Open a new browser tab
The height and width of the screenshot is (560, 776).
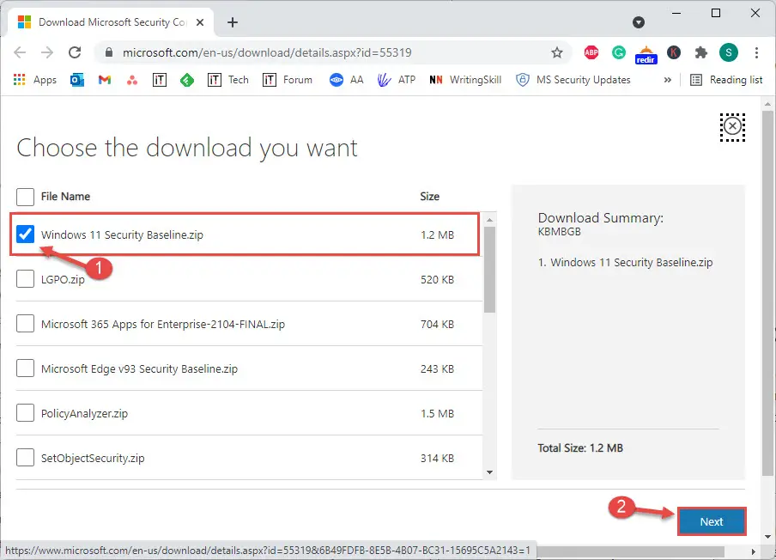(233, 22)
